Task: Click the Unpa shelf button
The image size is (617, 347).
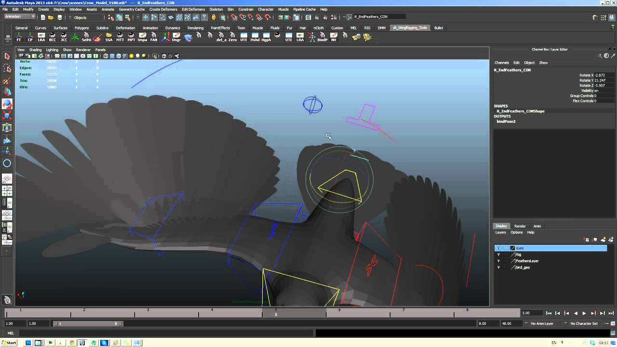Action: click(142, 37)
